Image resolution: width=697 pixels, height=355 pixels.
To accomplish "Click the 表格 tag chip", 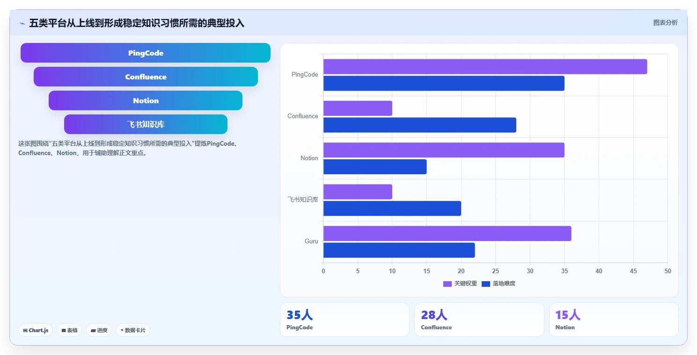I will point(69,330).
